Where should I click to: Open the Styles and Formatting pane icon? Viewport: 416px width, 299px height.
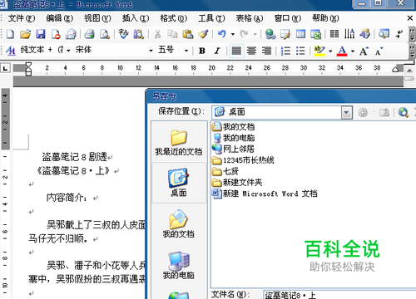coord(11,51)
